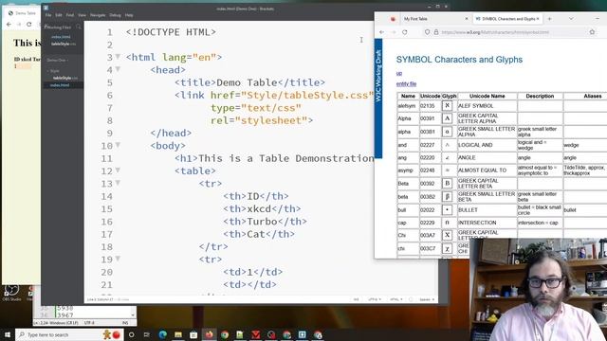
Task: Bookmark this page with the star icon
Action: [592, 32]
